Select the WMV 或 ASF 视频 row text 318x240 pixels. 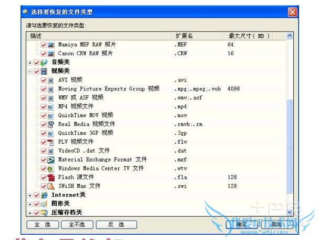(81, 97)
